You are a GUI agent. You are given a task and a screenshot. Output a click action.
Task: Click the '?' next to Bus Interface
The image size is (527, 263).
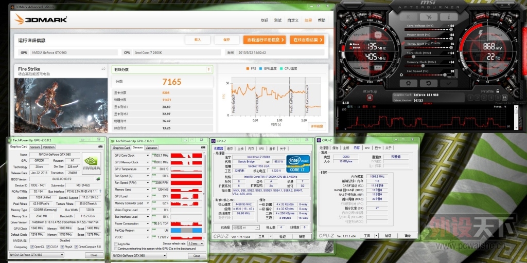coord(100,191)
